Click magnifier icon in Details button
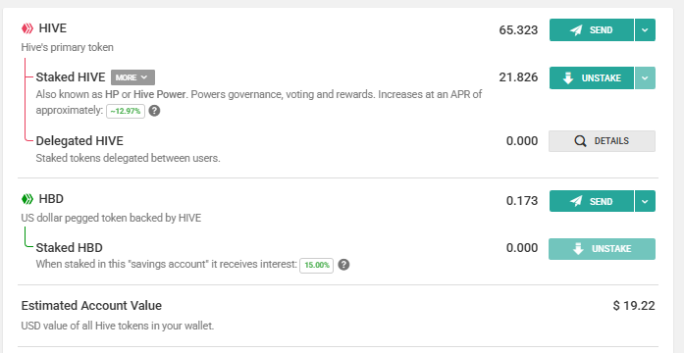The height and width of the screenshot is (353, 684). point(581,141)
